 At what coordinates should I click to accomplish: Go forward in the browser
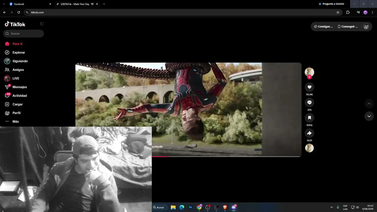click(11, 12)
